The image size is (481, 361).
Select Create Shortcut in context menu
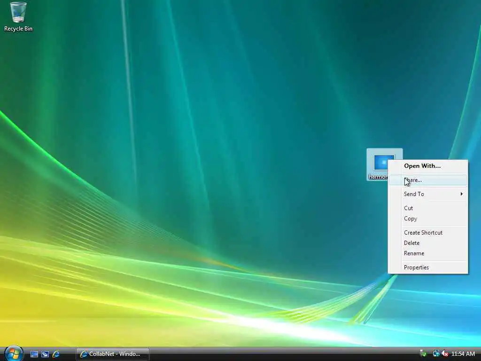pos(428,233)
